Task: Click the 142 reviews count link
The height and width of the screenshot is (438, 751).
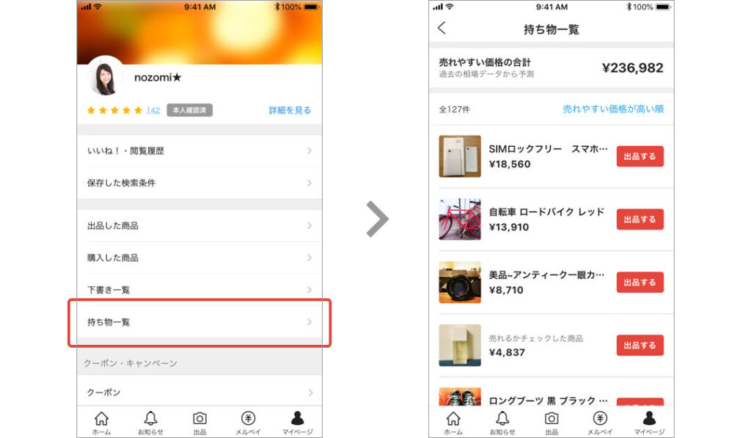Action: (153, 110)
